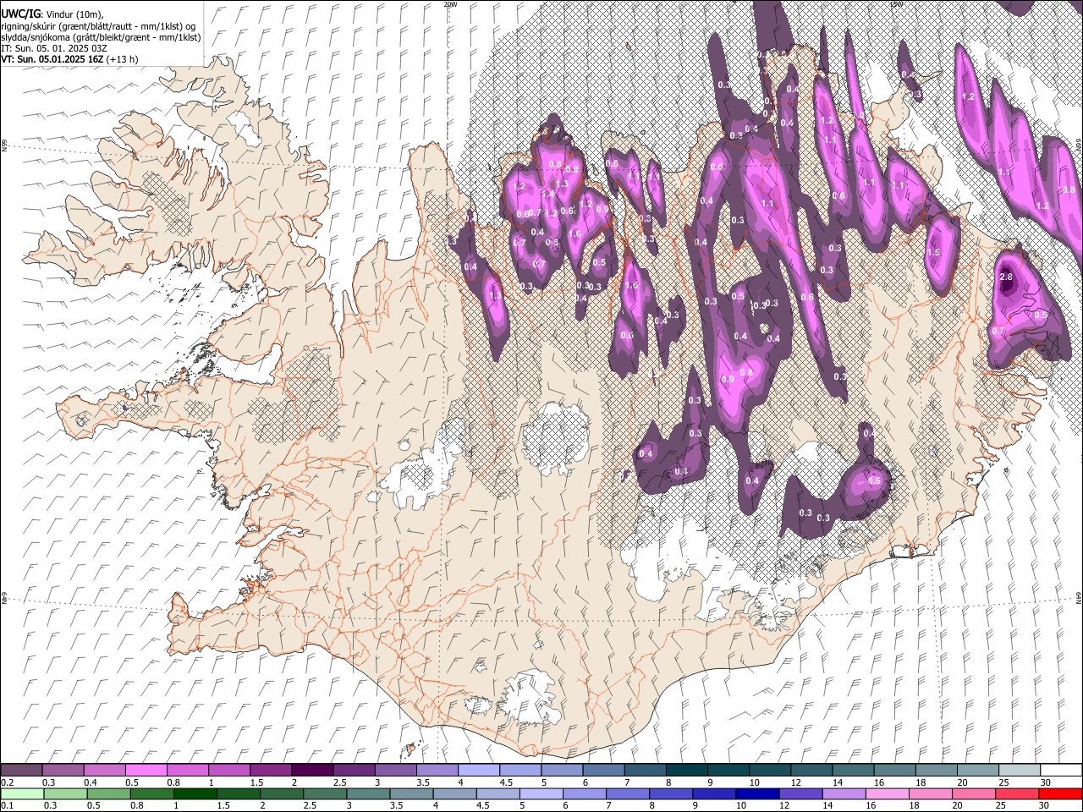The height and width of the screenshot is (812, 1083).
Task: Click the 0.1 label in the legend
Action: pyautogui.click(x=6, y=805)
